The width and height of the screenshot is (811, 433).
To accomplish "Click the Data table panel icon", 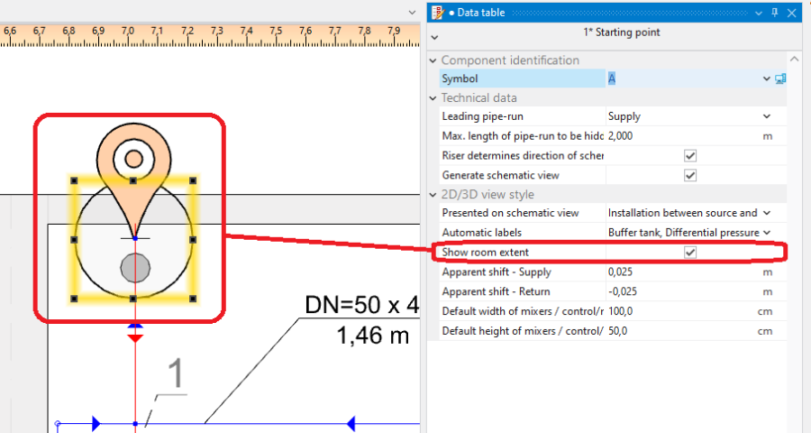I will [438, 13].
